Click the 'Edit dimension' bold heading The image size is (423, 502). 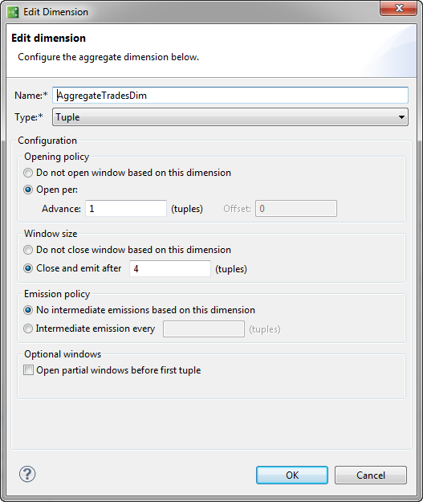point(49,38)
